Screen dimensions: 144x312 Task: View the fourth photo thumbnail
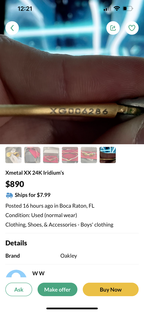[70, 155]
